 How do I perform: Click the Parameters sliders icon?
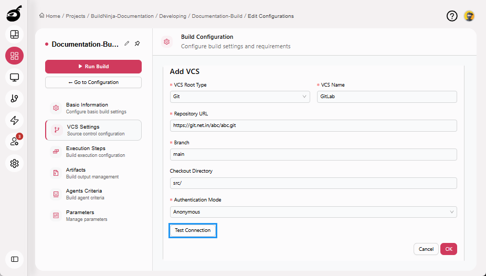tap(56, 215)
